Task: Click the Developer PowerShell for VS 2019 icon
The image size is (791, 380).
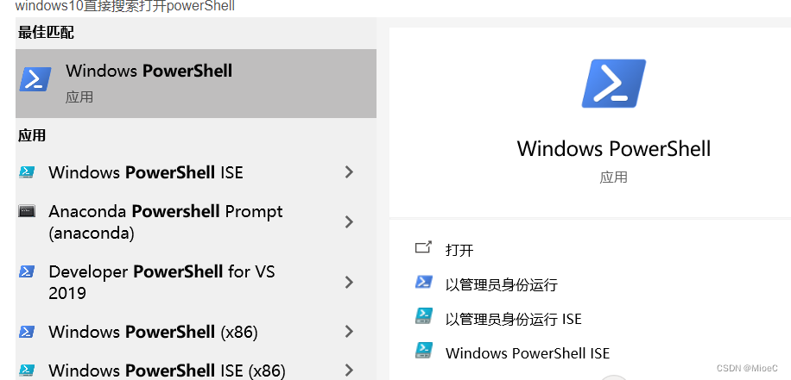Action: [27, 271]
